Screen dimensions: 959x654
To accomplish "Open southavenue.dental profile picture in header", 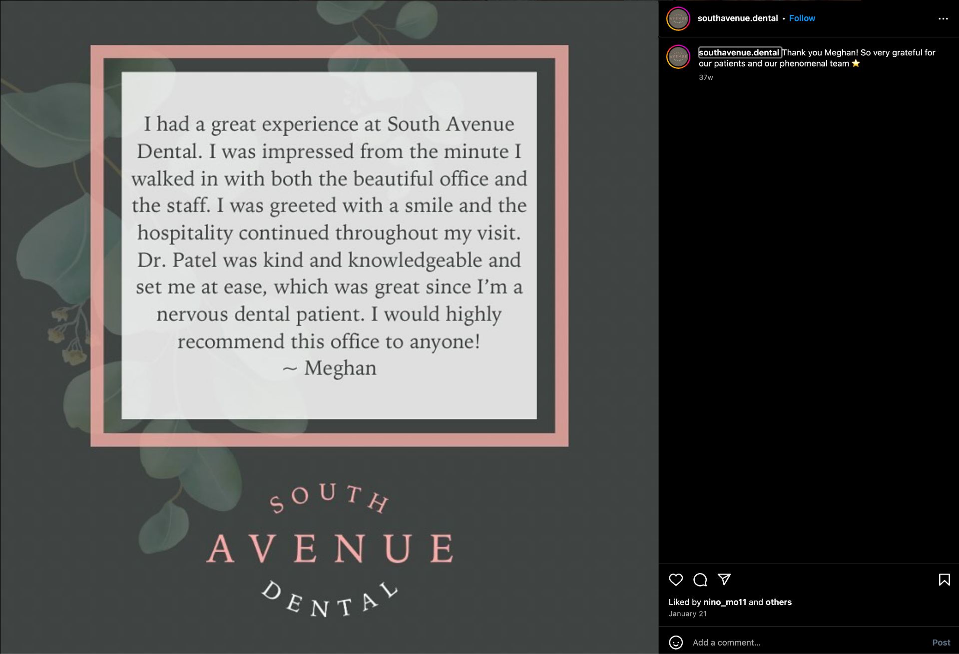I will click(678, 18).
